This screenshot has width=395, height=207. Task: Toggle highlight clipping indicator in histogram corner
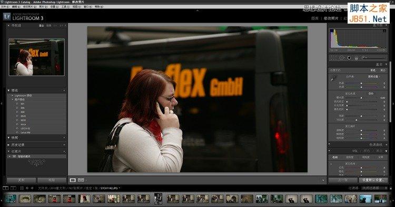(384, 30)
